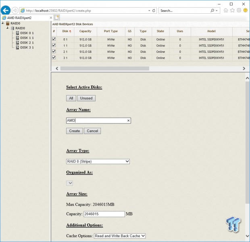Sort by the Disk column header

[65, 31]
